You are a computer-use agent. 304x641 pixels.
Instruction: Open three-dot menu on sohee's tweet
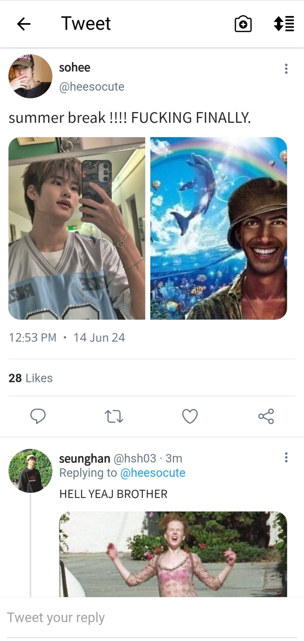pyautogui.click(x=286, y=69)
